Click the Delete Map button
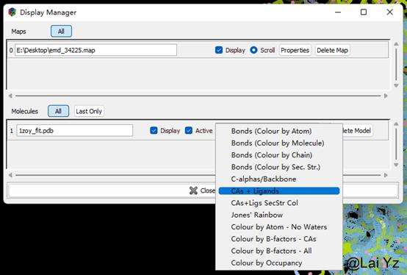 pyautogui.click(x=332, y=50)
